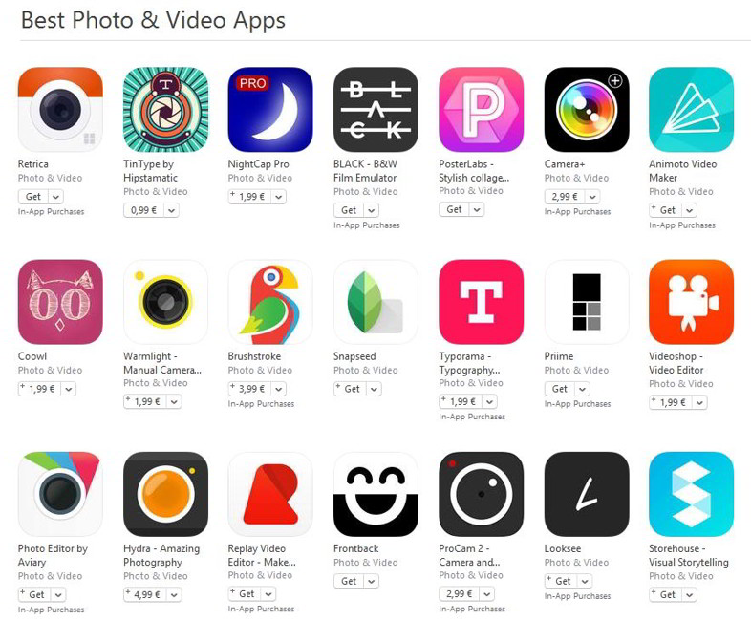751x621 pixels.
Task: Open the Hydra orange lens icon
Action: coord(165,494)
